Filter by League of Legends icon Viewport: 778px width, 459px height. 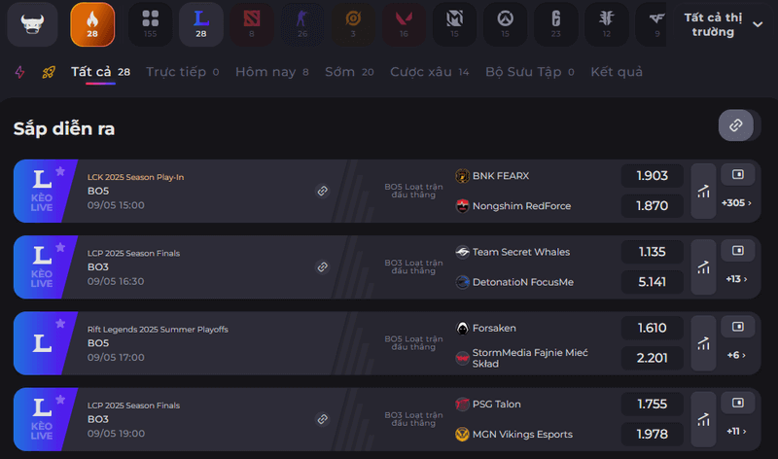coord(201,24)
